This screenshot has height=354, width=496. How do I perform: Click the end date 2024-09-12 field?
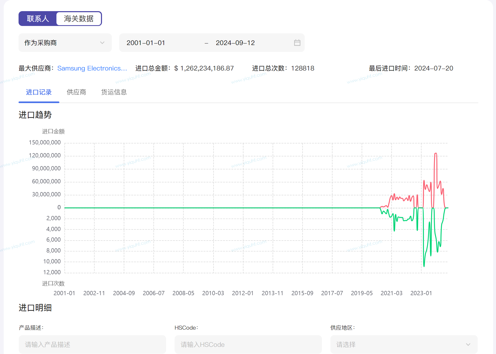click(x=235, y=43)
